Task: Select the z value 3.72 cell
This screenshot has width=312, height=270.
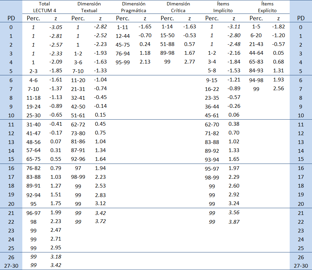Action: click(x=100, y=222)
